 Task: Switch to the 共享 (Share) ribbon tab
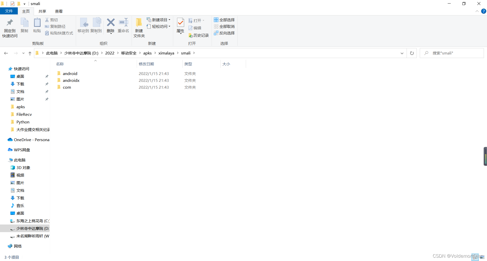tap(42, 11)
